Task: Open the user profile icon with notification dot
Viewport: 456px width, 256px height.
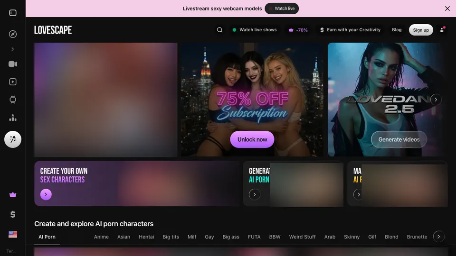Action: click(x=442, y=29)
